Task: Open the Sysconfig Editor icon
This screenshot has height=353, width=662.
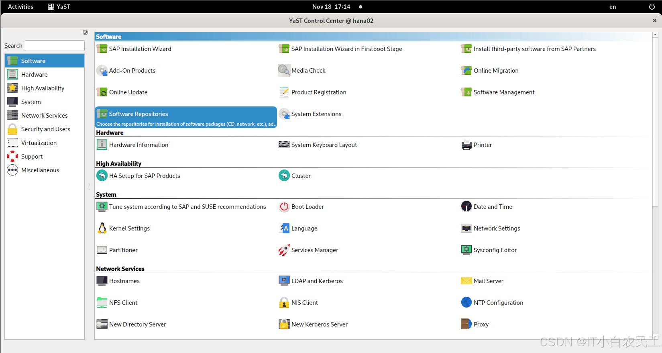Action: click(x=466, y=250)
